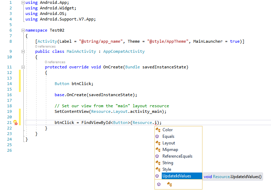Click the cube icon beside UpdateIdValues
The image size is (271, 193).
point(158,176)
